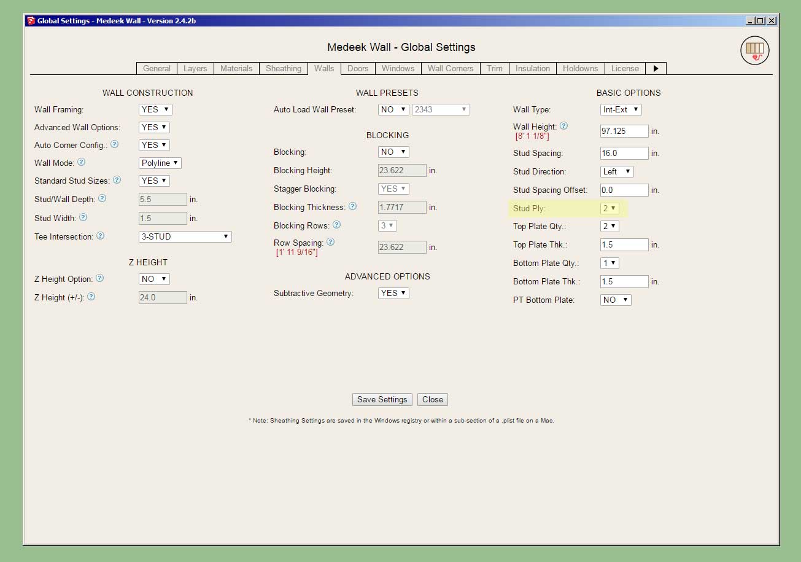Screen dimensions: 801x562
Task: Open the Advanced Wall Options dropdown
Action: (x=154, y=127)
